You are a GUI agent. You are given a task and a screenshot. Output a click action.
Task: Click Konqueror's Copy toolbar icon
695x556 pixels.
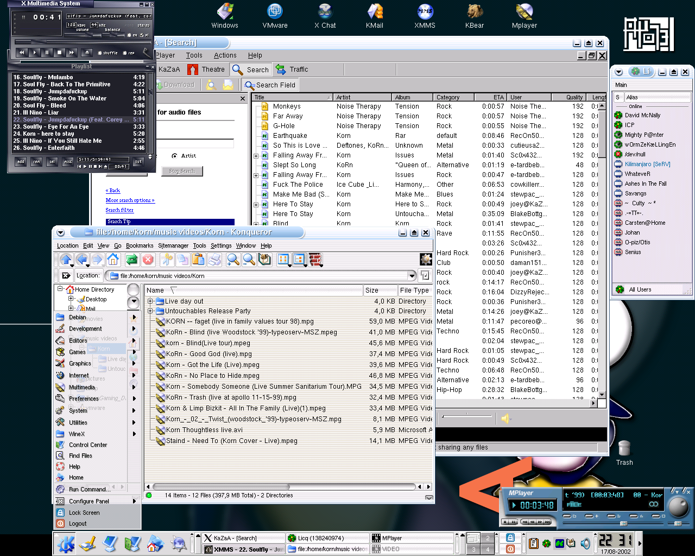point(182,260)
